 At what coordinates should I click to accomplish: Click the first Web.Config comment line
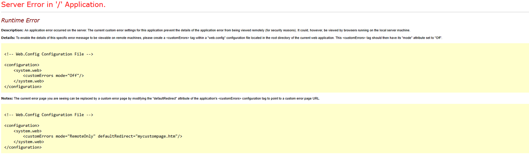click(x=49, y=54)
